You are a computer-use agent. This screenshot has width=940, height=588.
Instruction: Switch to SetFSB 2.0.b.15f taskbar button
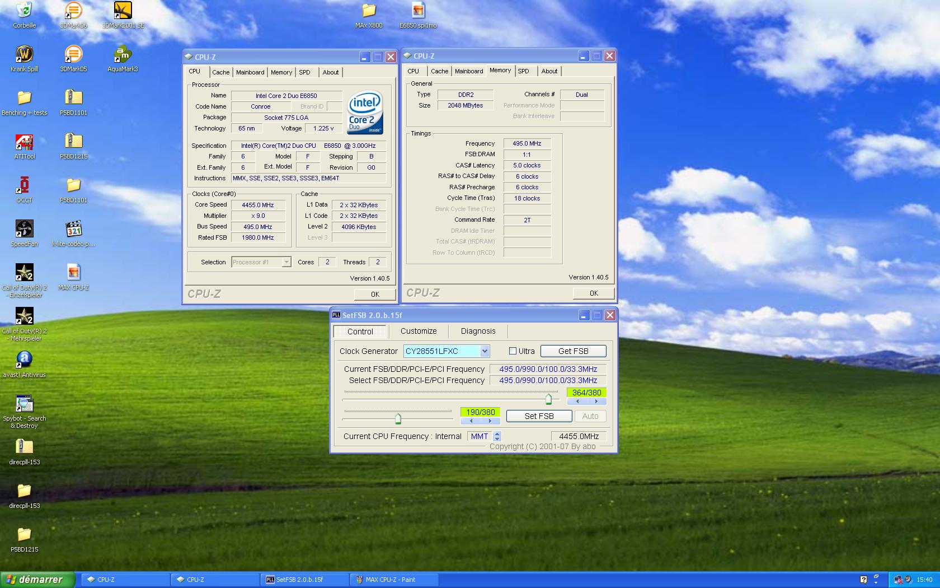[304, 580]
